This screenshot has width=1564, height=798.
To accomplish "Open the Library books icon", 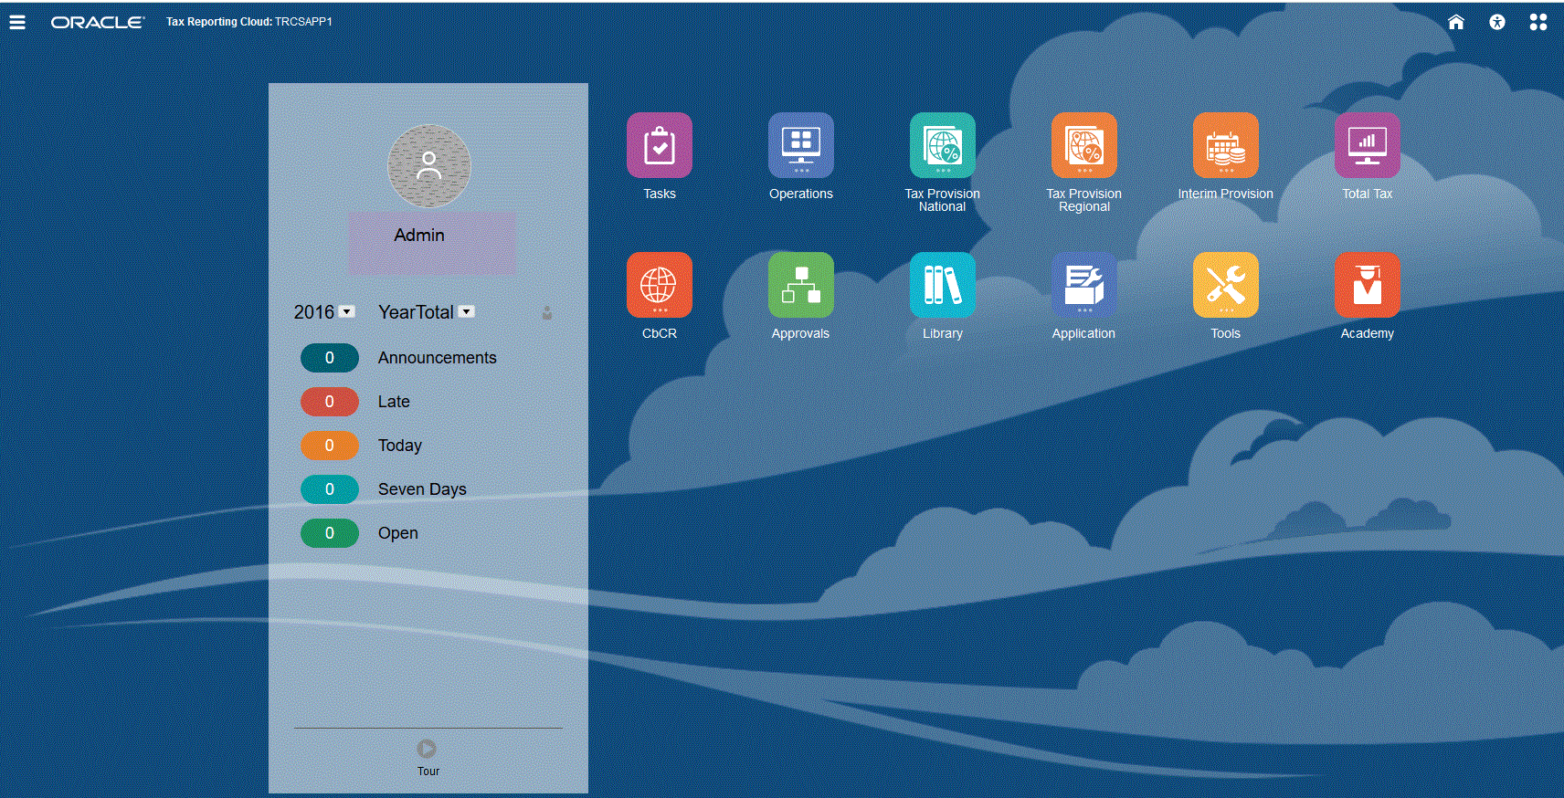I will pos(943,285).
